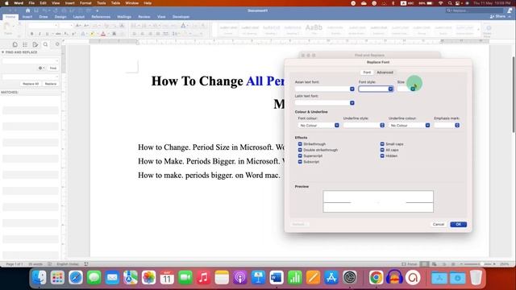Toggle the Subscript checkbox
Image resolution: width=516 pixels, height=290 pixels.
pyautogui.click(x=300, y=162)
